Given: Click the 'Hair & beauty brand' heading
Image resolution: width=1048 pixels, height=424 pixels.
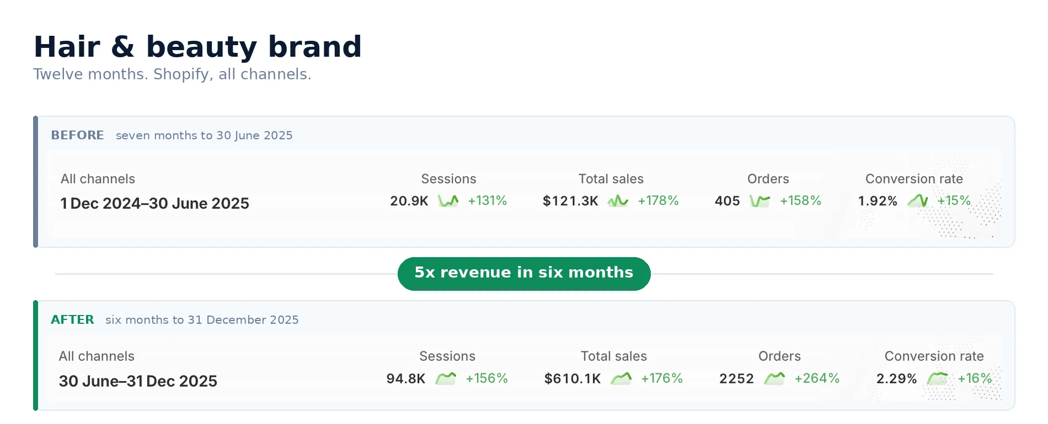Looking at the screenshot, I should click(x=197, y=46).
